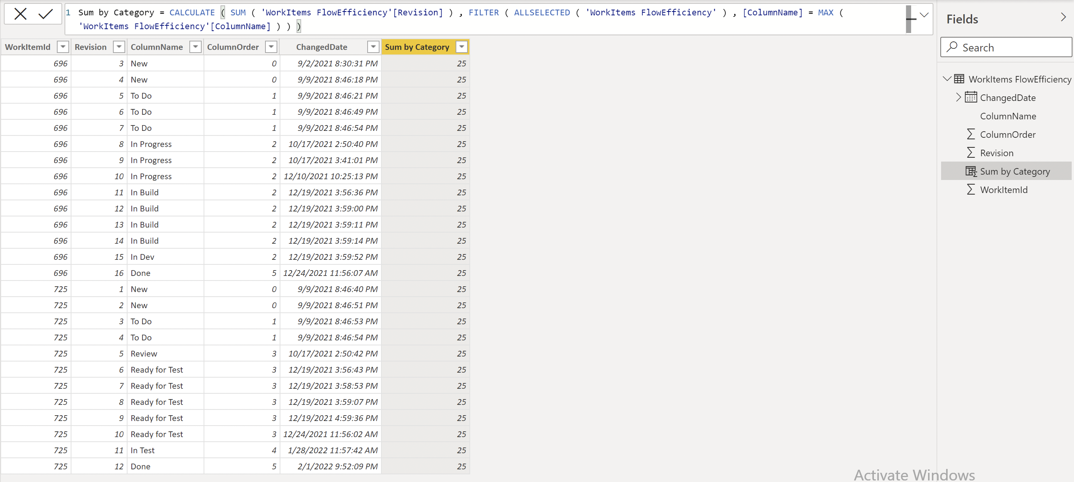Expand the ChangedDate field hierarchy
The image size is (1074, 482).
[x=958, y=97]
